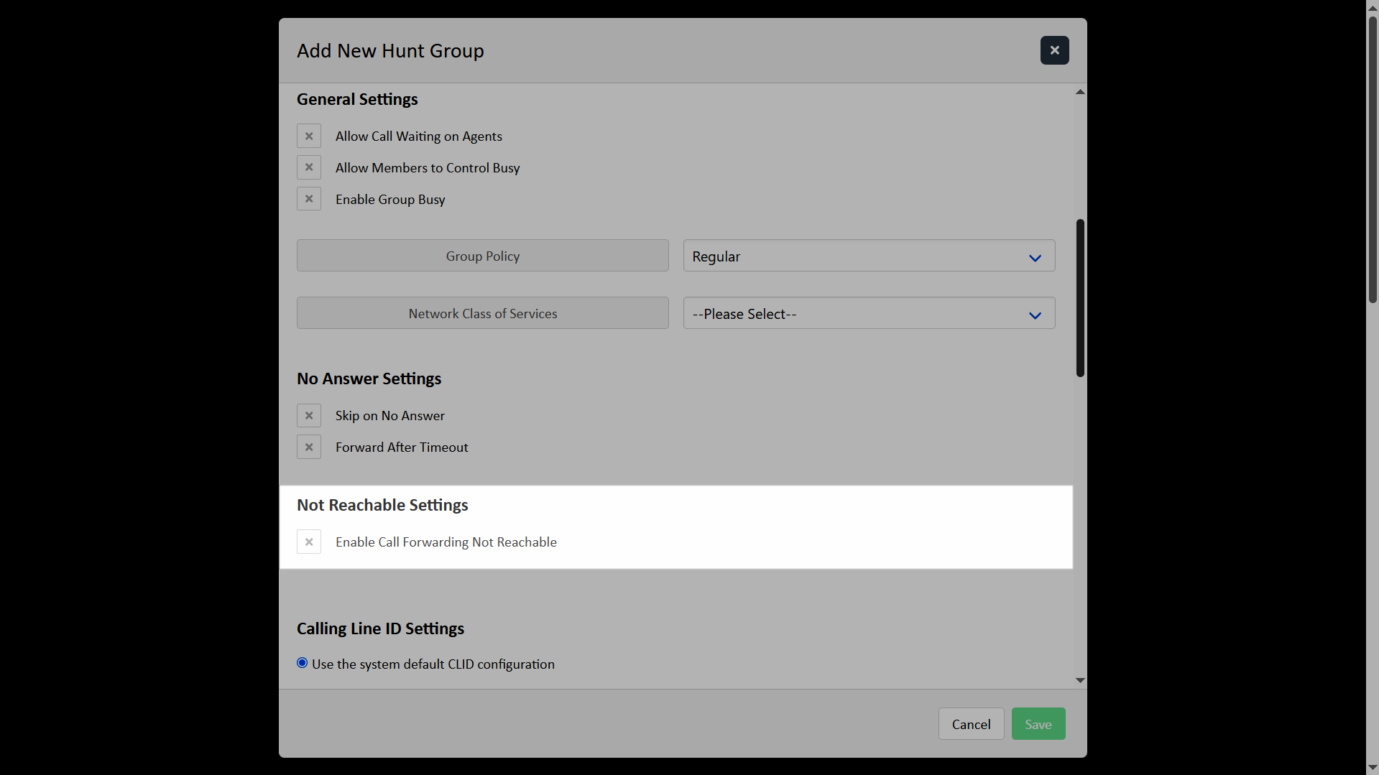
Task: Click the page scrollbar down arrow
Action: 1373,769
